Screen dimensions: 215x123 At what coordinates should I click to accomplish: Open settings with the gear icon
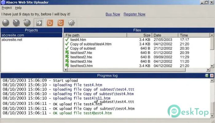pos(72,23)
